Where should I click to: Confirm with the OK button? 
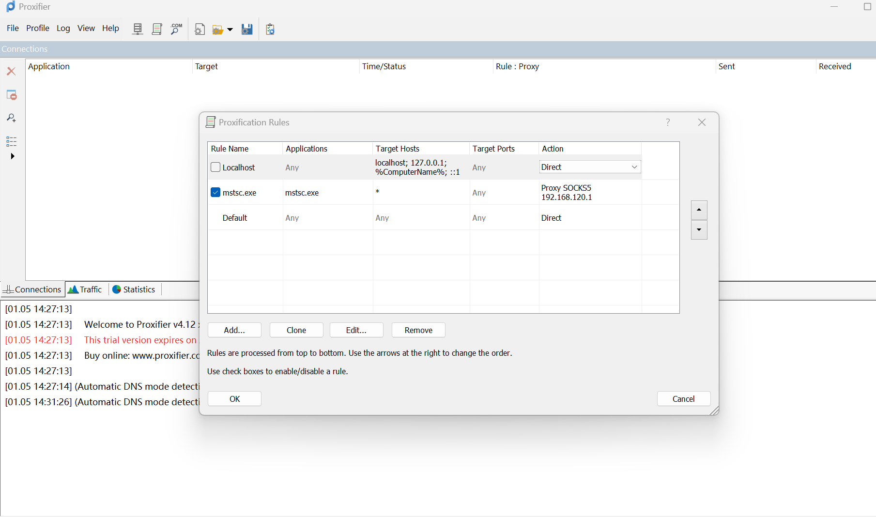[x=234, y=399]
